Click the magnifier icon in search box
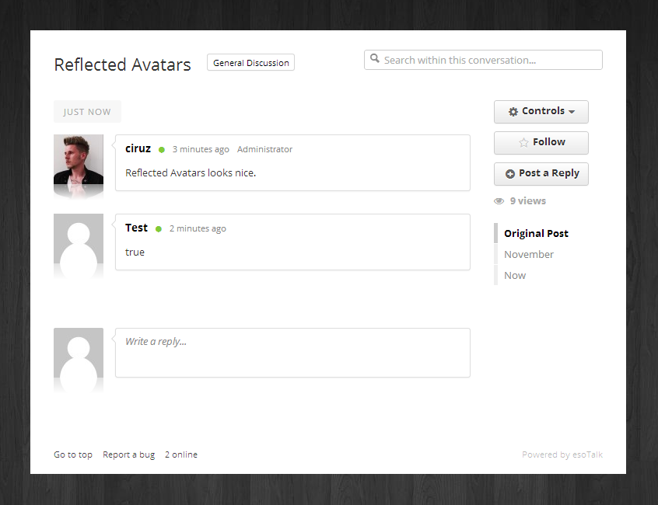Image resolution: width=658 pixels, height=505 pixels. point(375,59)
